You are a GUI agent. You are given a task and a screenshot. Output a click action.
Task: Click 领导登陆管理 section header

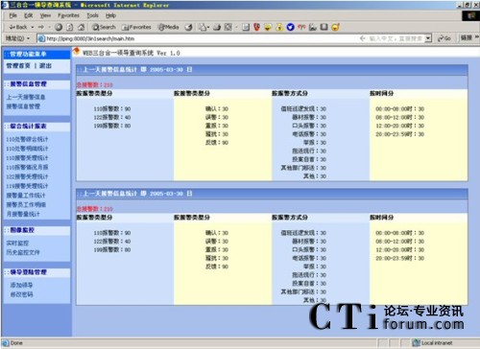coord(28,272)
